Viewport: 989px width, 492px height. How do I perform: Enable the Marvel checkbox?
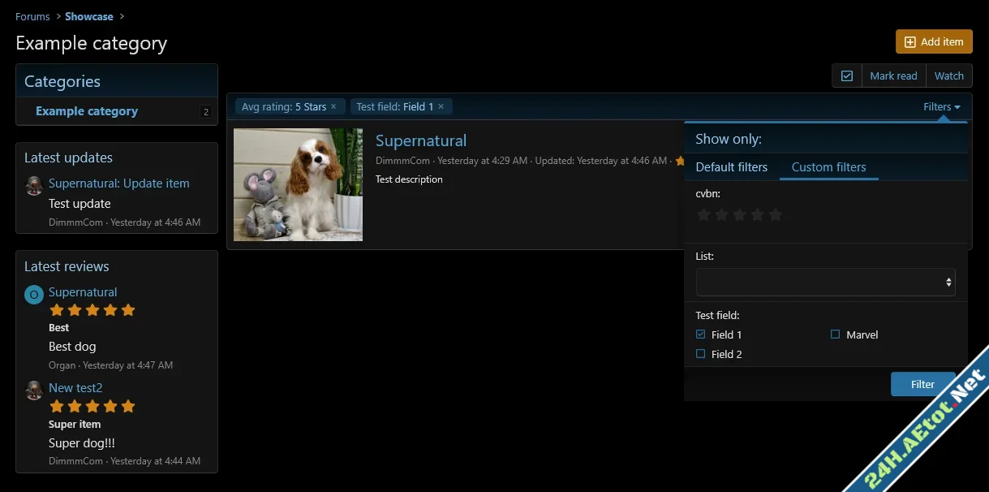(x=835, y=334)
